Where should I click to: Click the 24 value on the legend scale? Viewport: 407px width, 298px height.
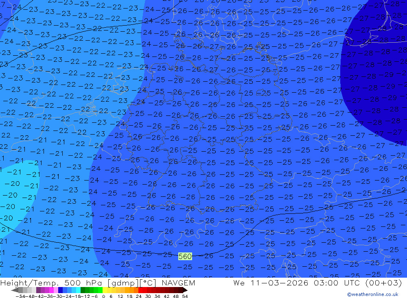tap(139, 296)
